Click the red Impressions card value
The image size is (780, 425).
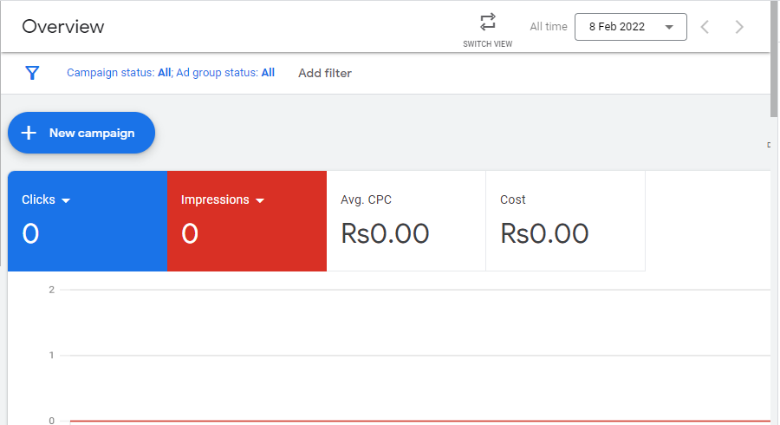(190, 233)
